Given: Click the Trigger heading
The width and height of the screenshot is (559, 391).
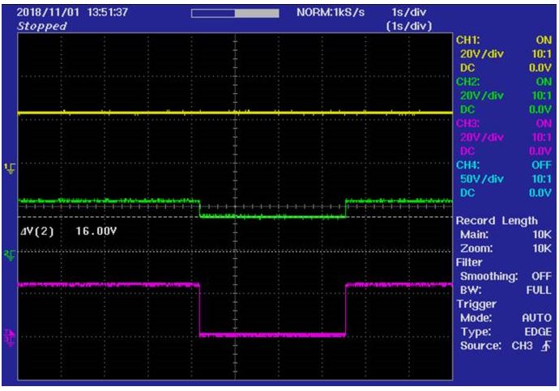Looking at the screenshot, I should coord(476,304).
